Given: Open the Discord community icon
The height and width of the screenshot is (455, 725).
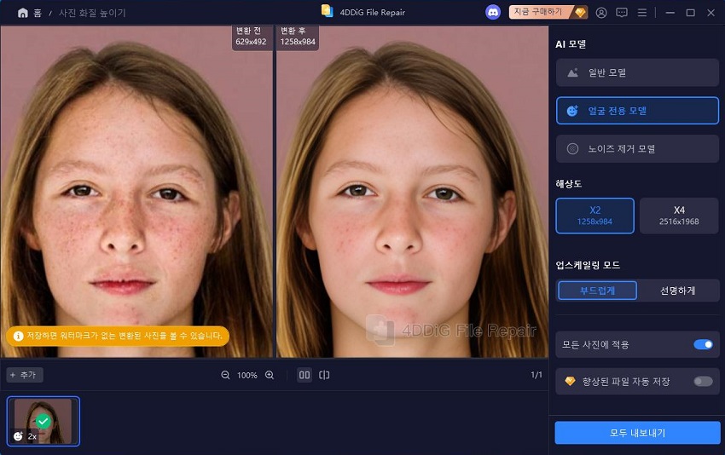Looking at the screenshot, I should (x=493, y=13).
